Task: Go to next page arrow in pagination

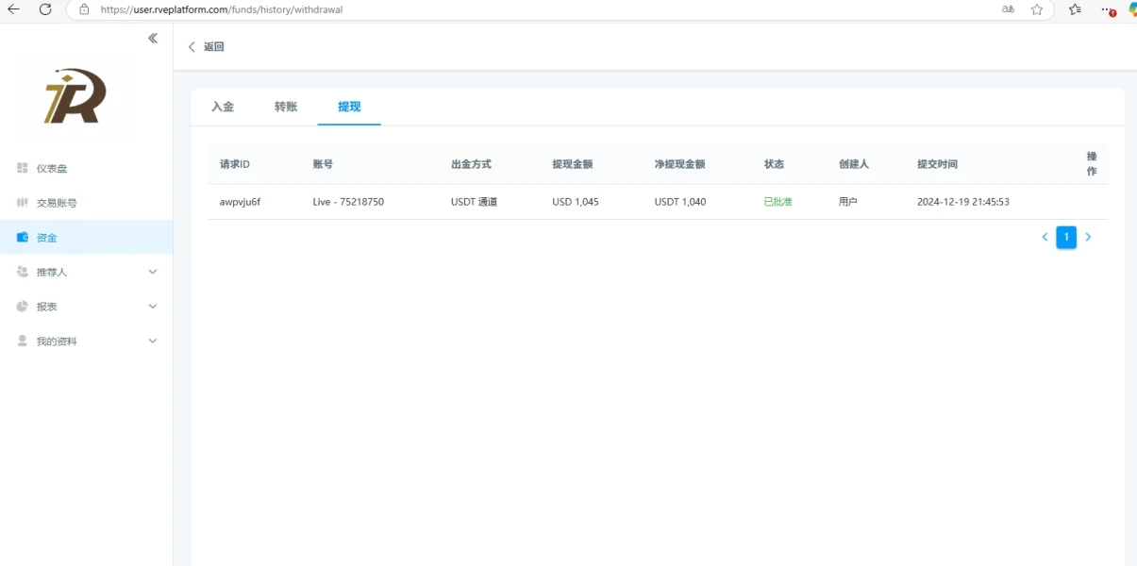Action: coord(1088,238)
